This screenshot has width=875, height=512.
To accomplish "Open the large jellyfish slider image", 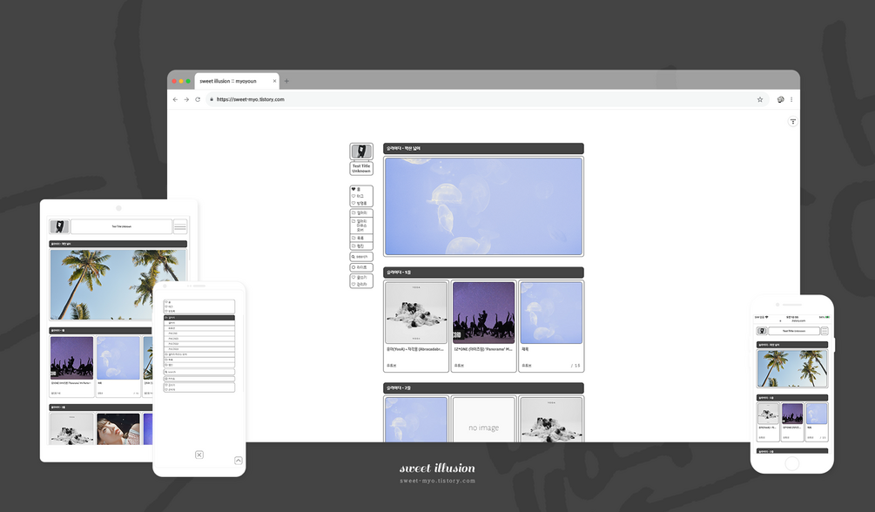I will (483, 206).
